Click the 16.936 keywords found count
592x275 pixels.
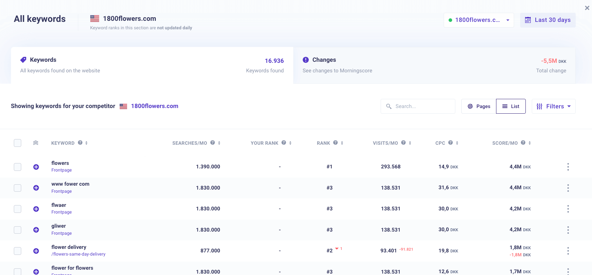(274, 61)
